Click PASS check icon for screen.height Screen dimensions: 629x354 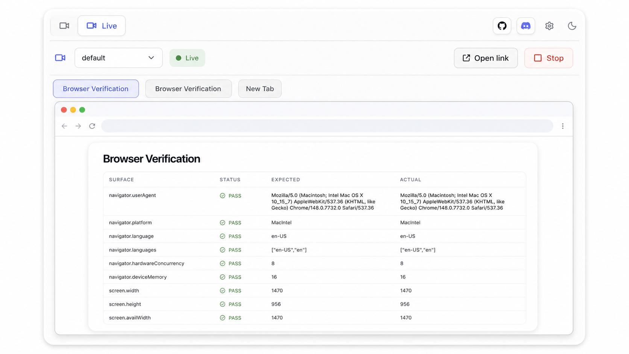(223, 304)
